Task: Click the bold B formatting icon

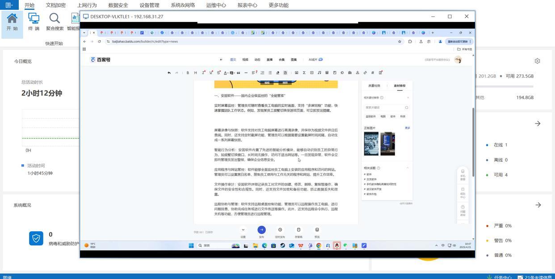Action: coord(188,73)
